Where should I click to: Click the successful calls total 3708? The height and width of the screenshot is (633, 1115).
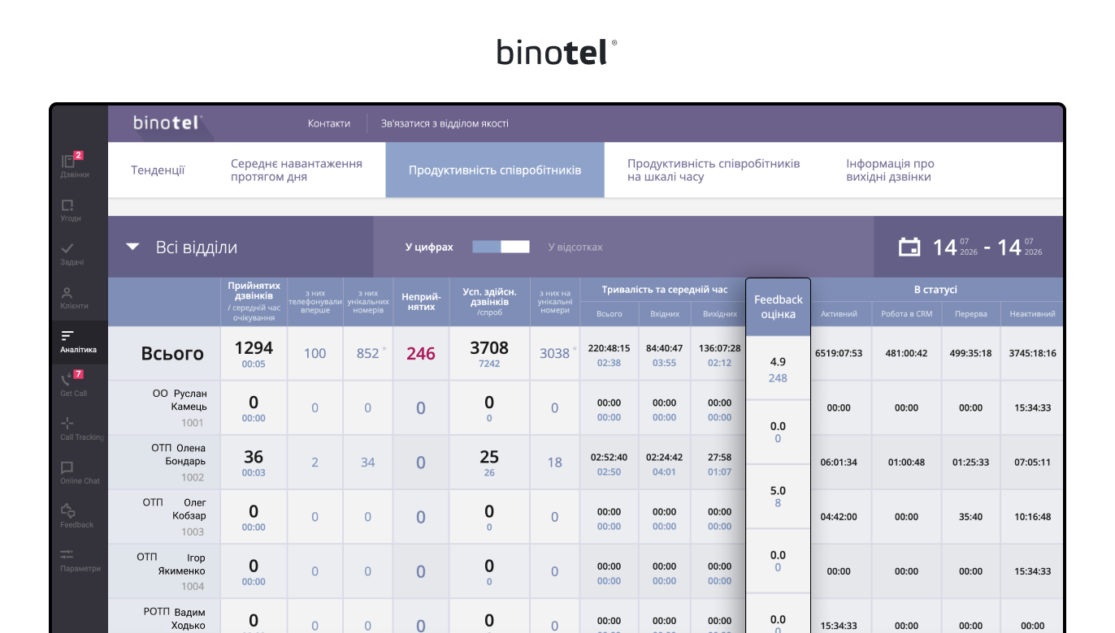coord(489,348)
